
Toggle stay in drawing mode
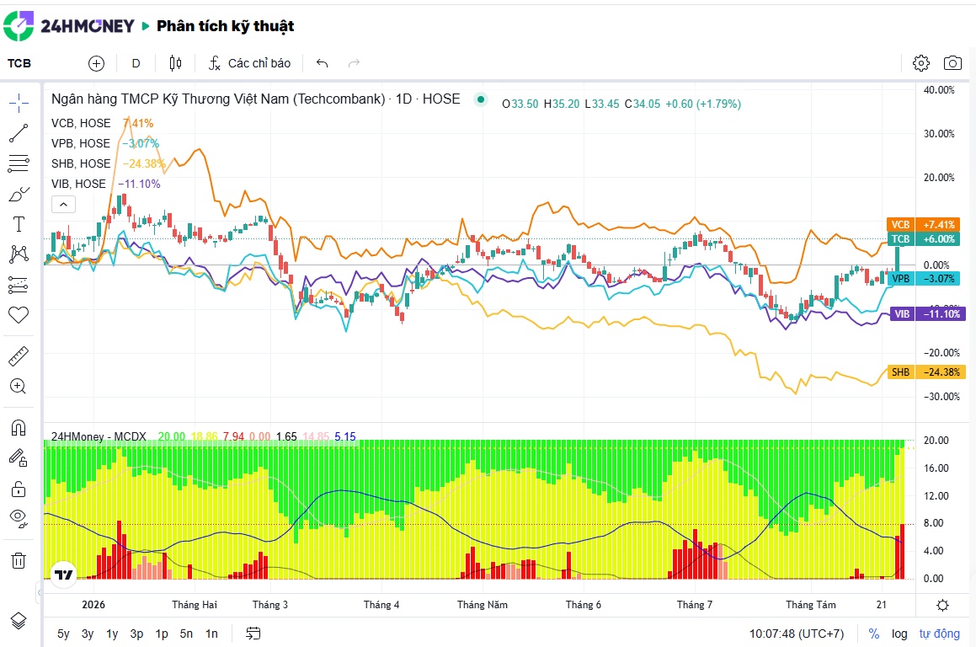click(19, 458)
